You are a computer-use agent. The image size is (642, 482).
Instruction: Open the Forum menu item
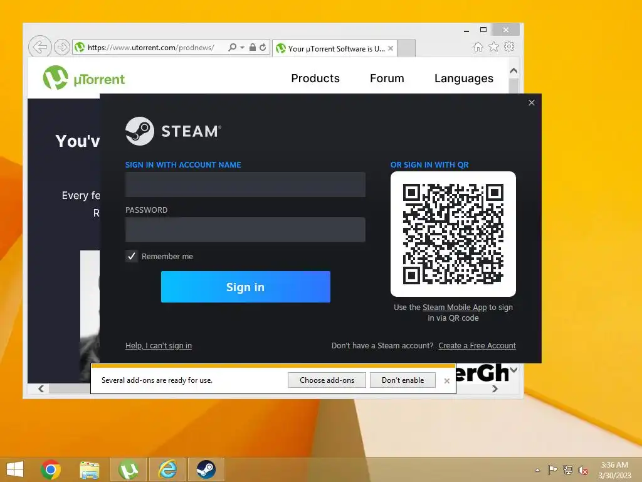coord(387,78)
